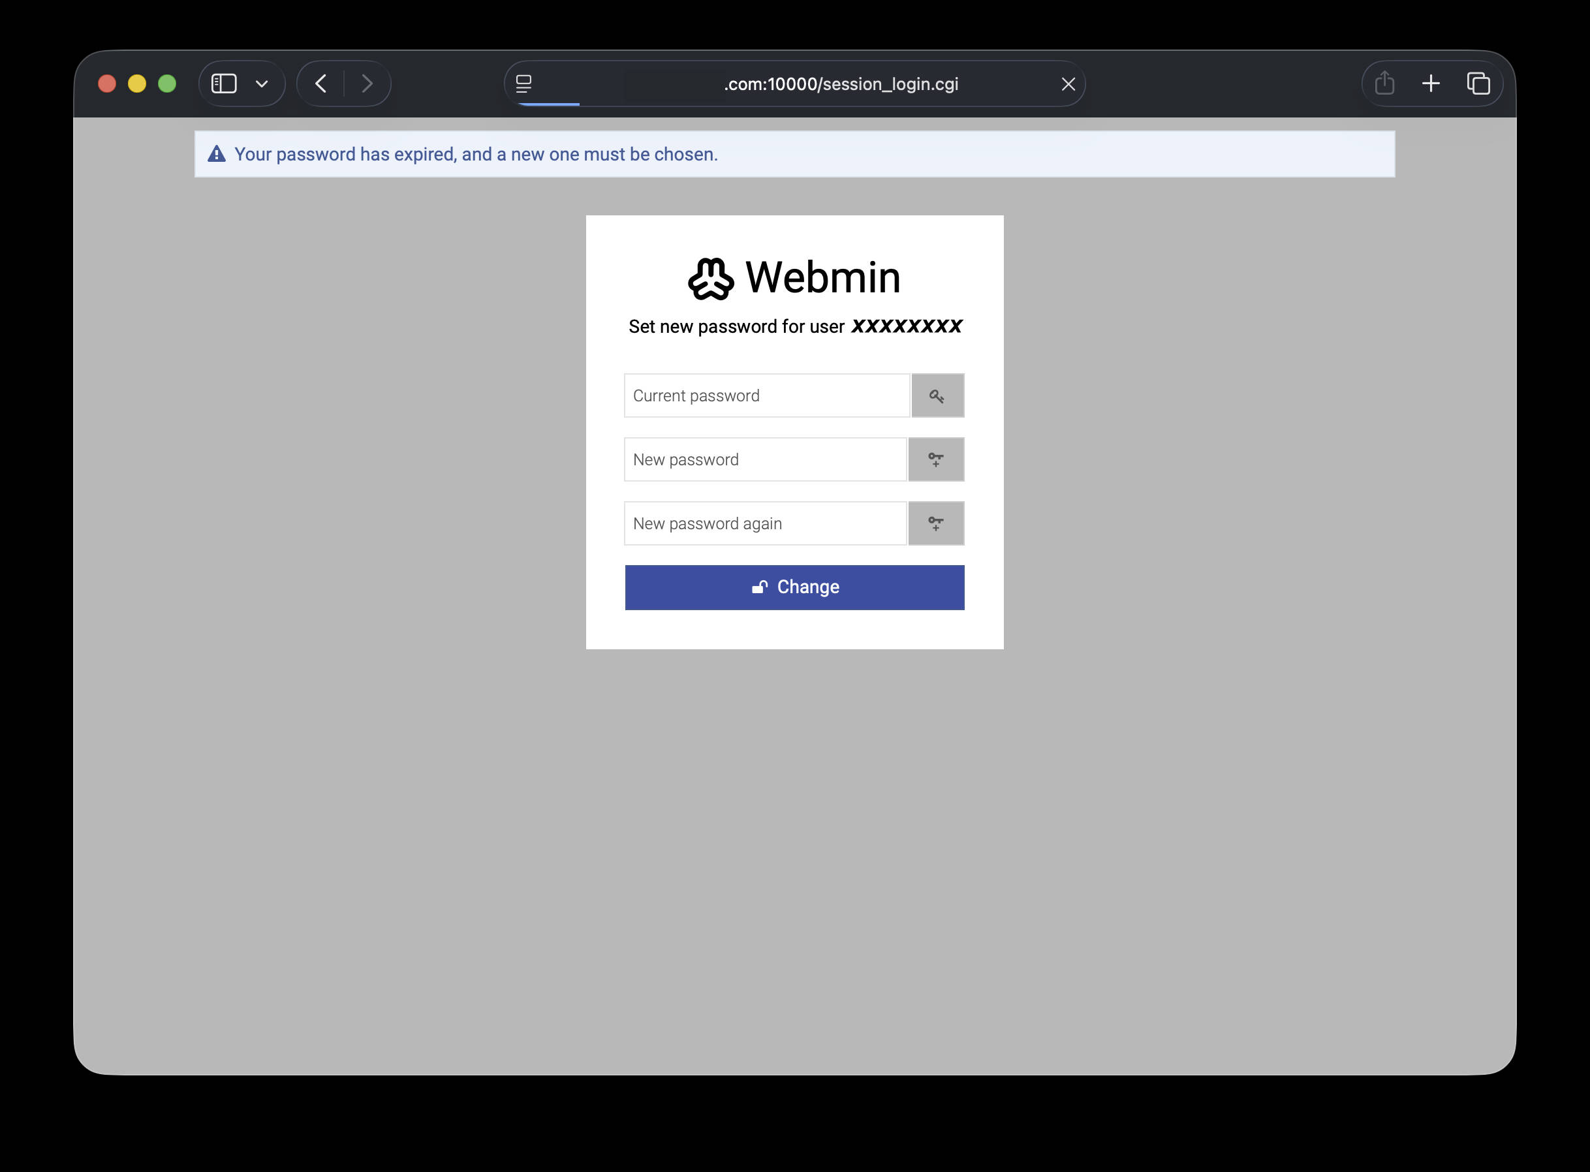
Task: Click the session_login.cgi address bar
Action: pos(840,84)
